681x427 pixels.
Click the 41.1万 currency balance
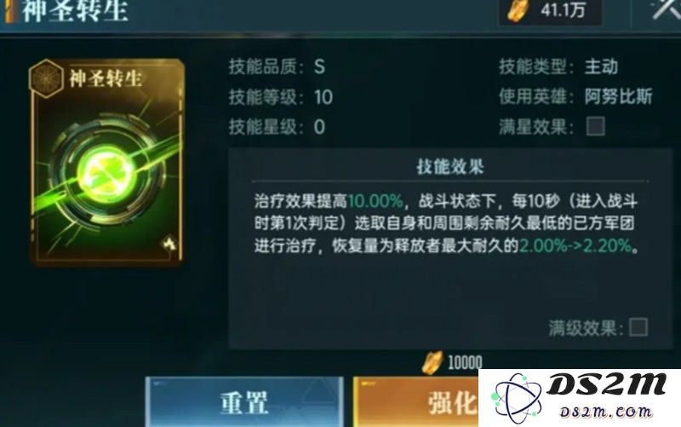[563, 10]
